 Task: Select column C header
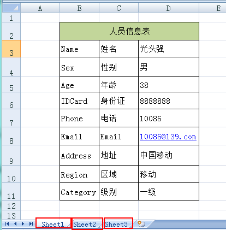118,8
